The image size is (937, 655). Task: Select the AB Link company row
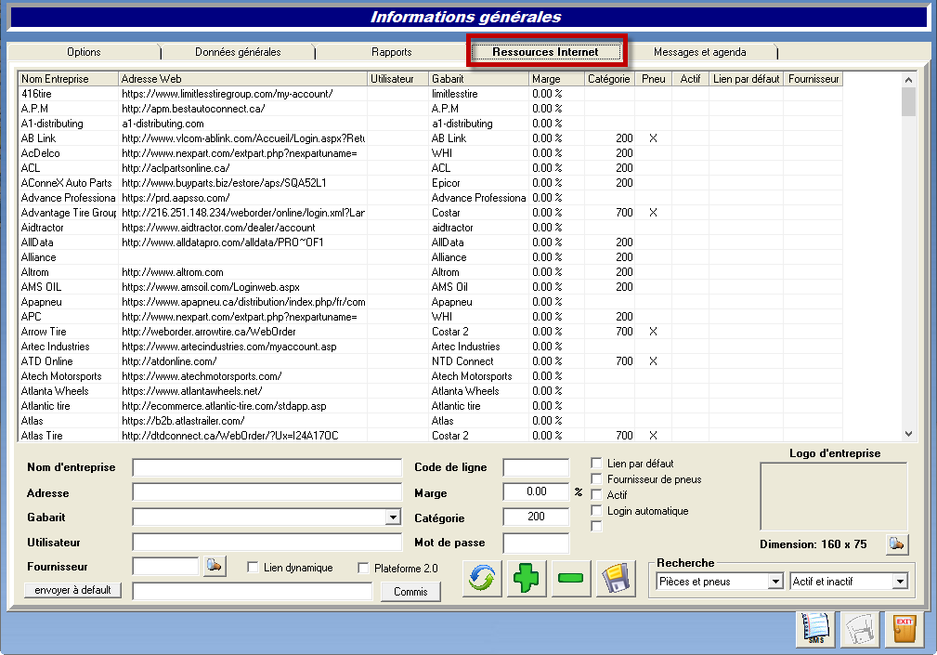tap(430, 138)
